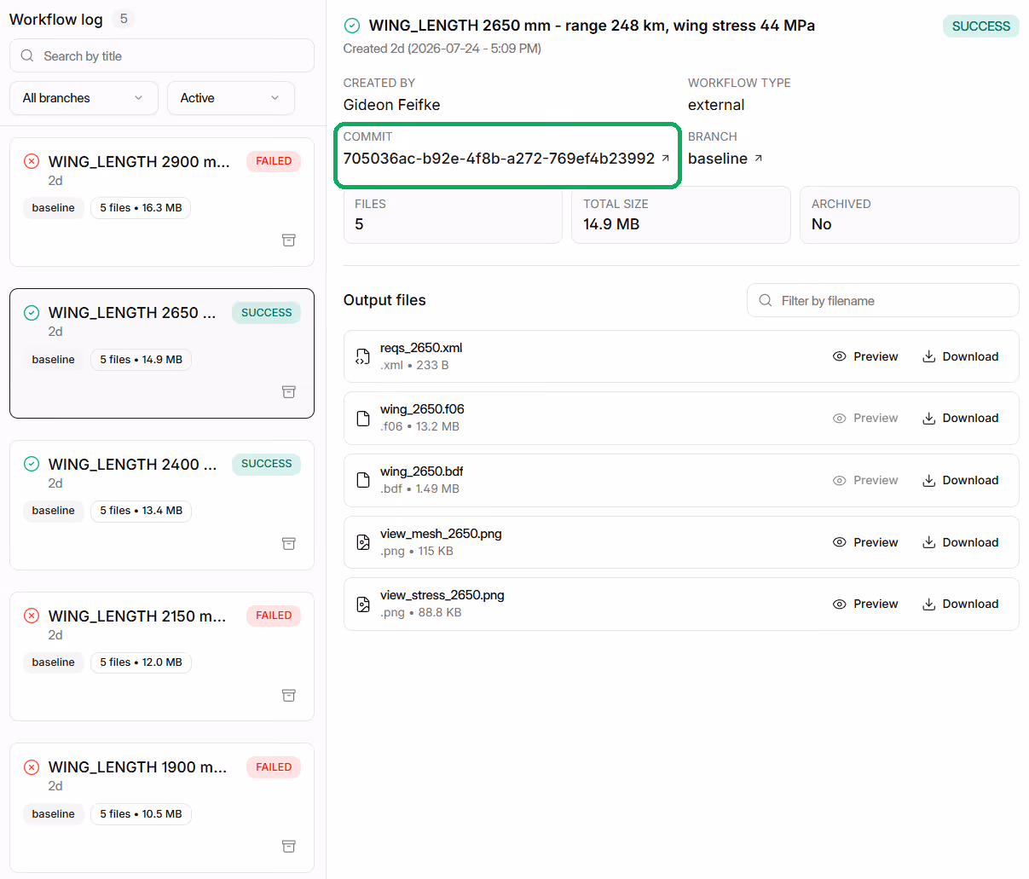This screenshot has height=879, width=1029.
Task: Download reqs_2650.xml
Action: click(x=960, y=356)
